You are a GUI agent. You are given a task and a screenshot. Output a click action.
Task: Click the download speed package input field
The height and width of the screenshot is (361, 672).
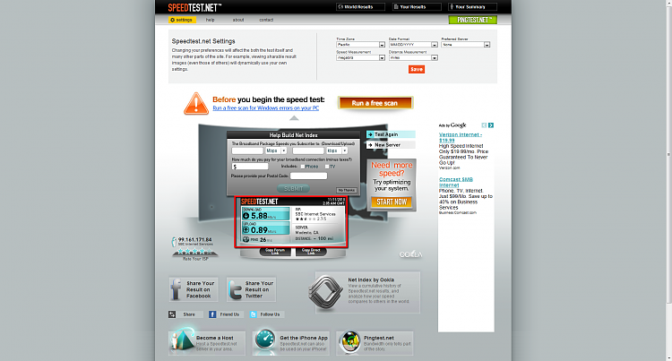(247, 150)
